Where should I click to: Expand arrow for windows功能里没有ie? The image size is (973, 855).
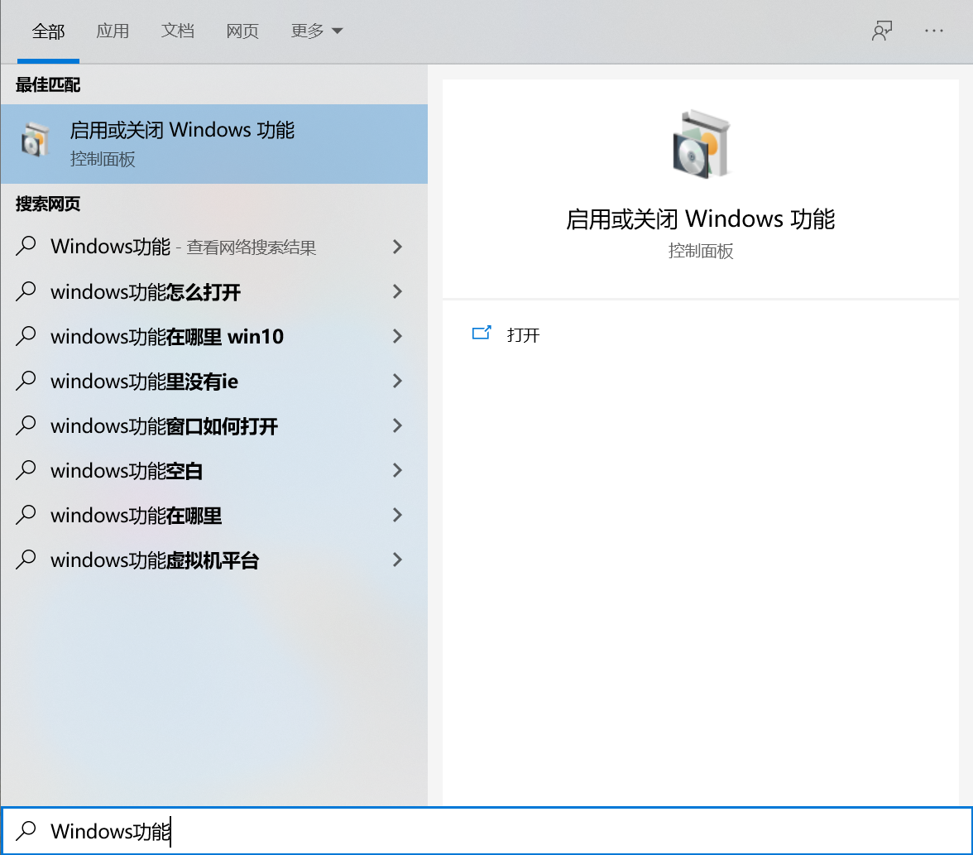[398, 381]
